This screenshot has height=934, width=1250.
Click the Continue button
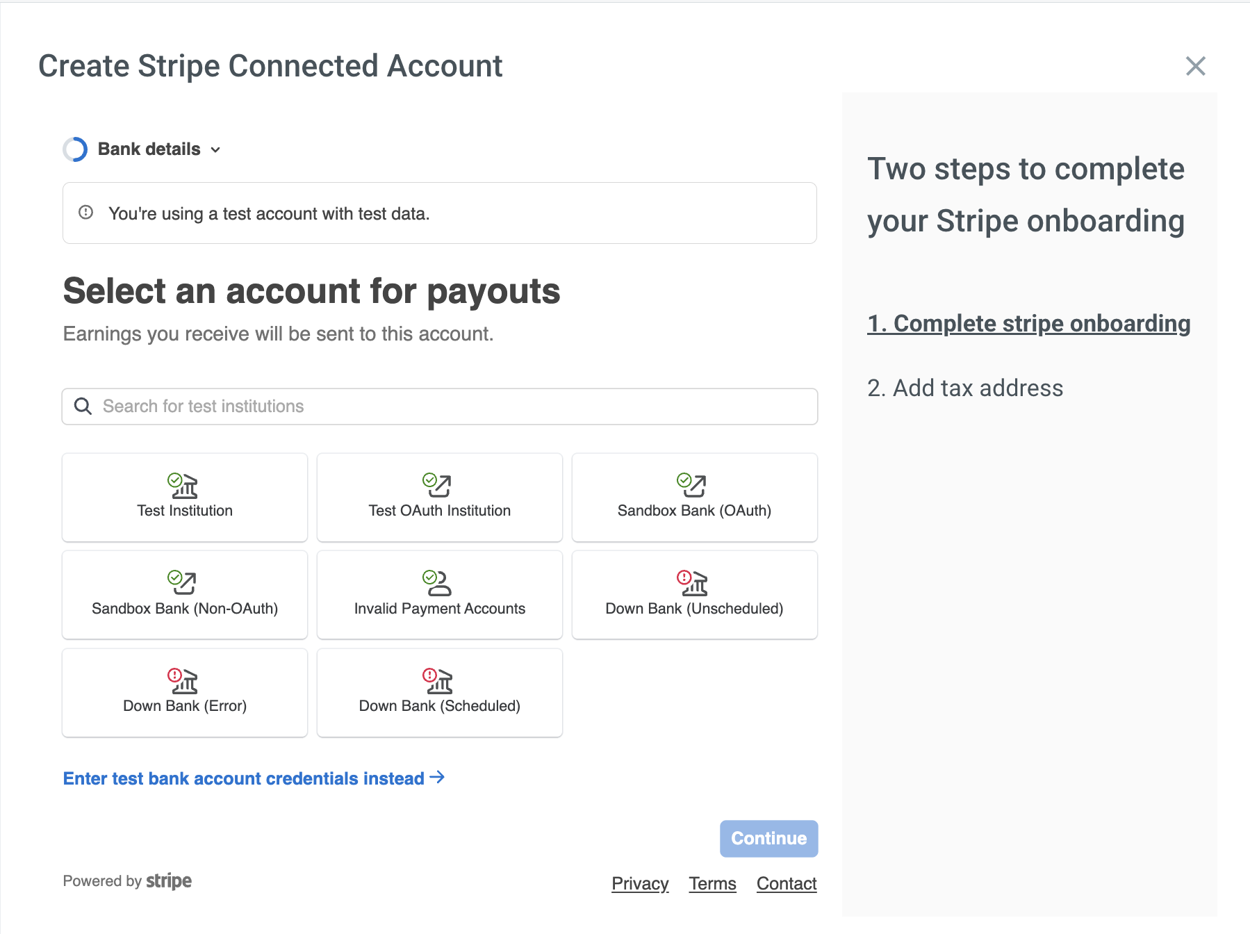768,839
